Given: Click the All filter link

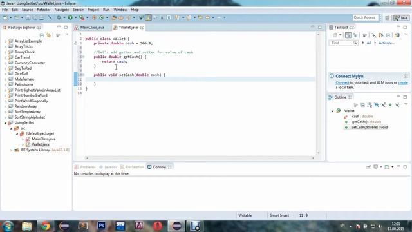Looking at the screenshot, I should pos(369,43).
